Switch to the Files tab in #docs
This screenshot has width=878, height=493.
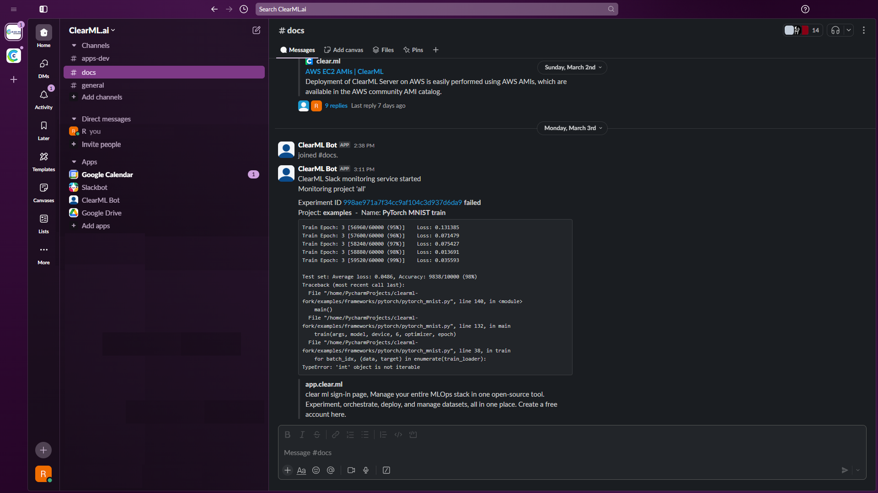coord(387,49)
